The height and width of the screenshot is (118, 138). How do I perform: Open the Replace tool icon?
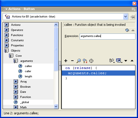[x=85, y=61]
